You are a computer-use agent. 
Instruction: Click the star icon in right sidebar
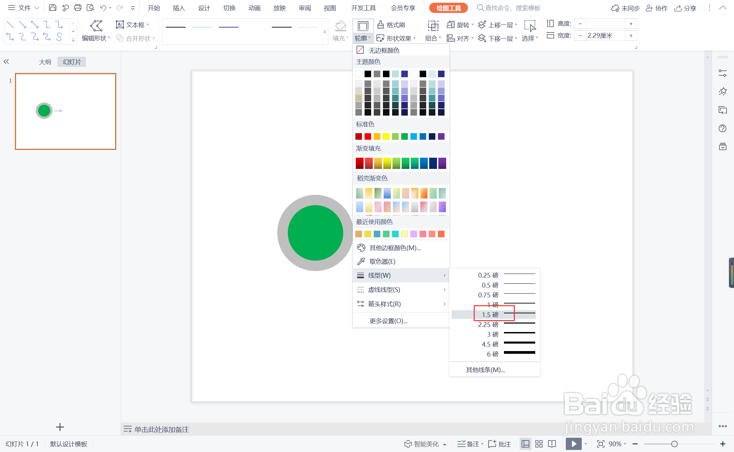(722, 91)
